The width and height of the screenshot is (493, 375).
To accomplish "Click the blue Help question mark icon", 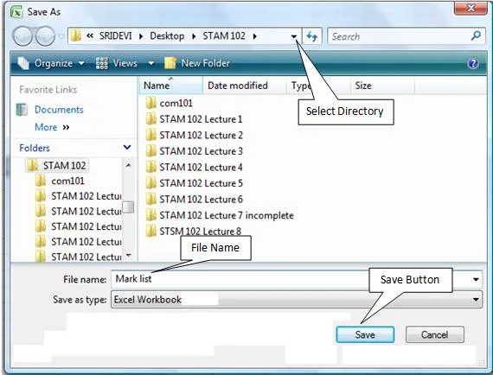I will 473,63.
